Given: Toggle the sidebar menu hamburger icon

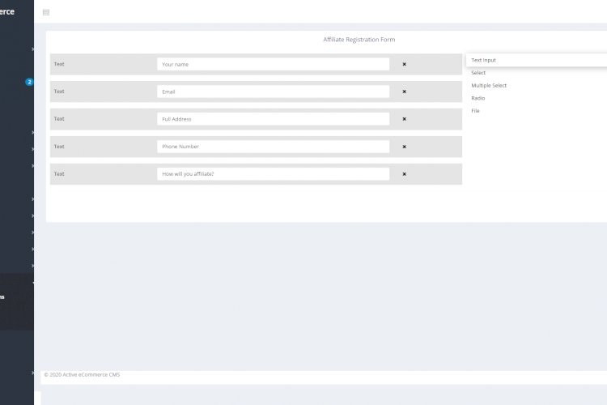Looking at the screenshot, I should pyautogui.click(x=46, y=12).
